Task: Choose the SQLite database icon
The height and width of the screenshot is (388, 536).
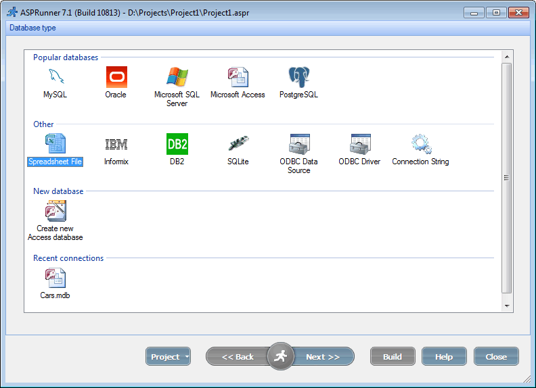Action: coord(238,144)
